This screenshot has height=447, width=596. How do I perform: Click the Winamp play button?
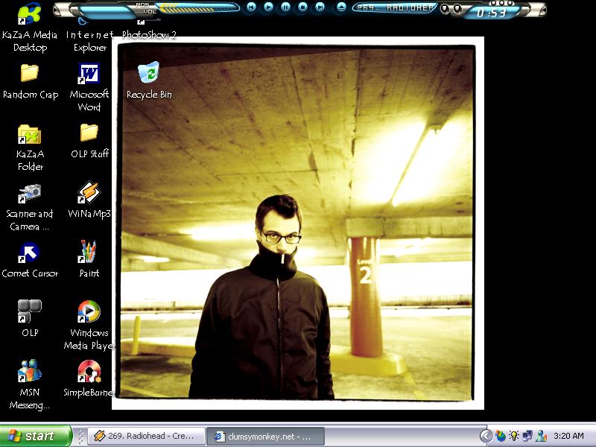[x=268, y=7]
